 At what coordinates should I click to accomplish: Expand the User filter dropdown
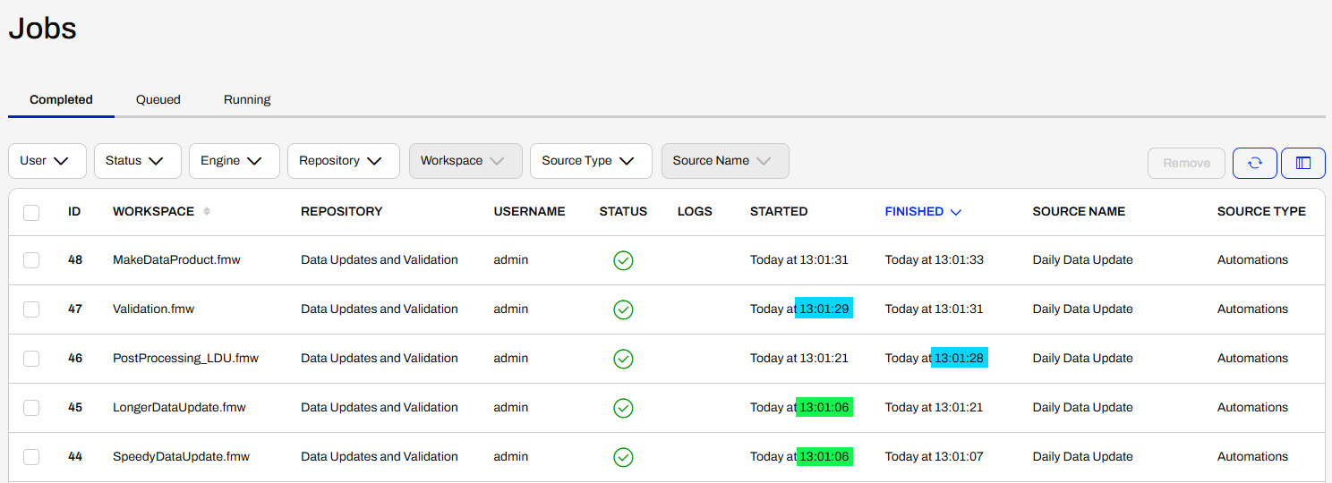point(47,161)
